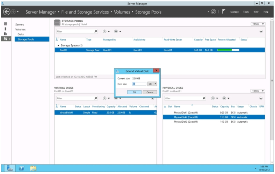Open the notifications flag icon
Image resolution: width=275 pixels, height=174 pixels.
tap(223, 12)
